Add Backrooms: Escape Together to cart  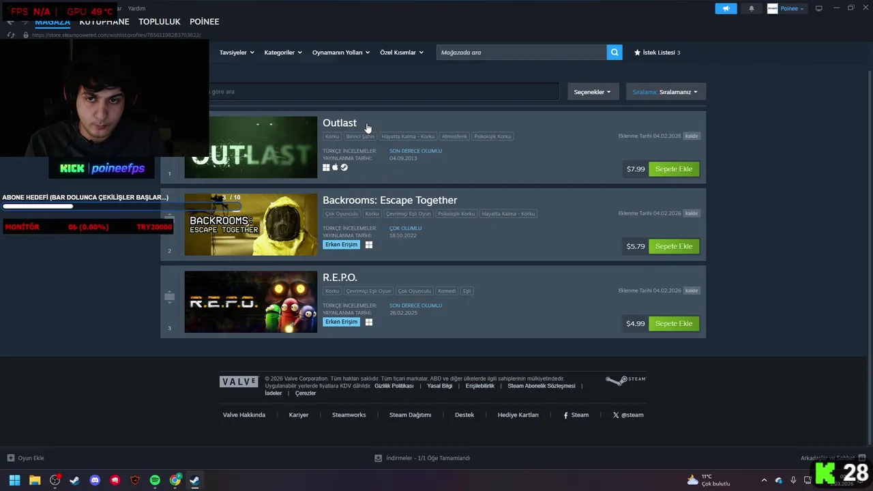[x=674, y=246]
